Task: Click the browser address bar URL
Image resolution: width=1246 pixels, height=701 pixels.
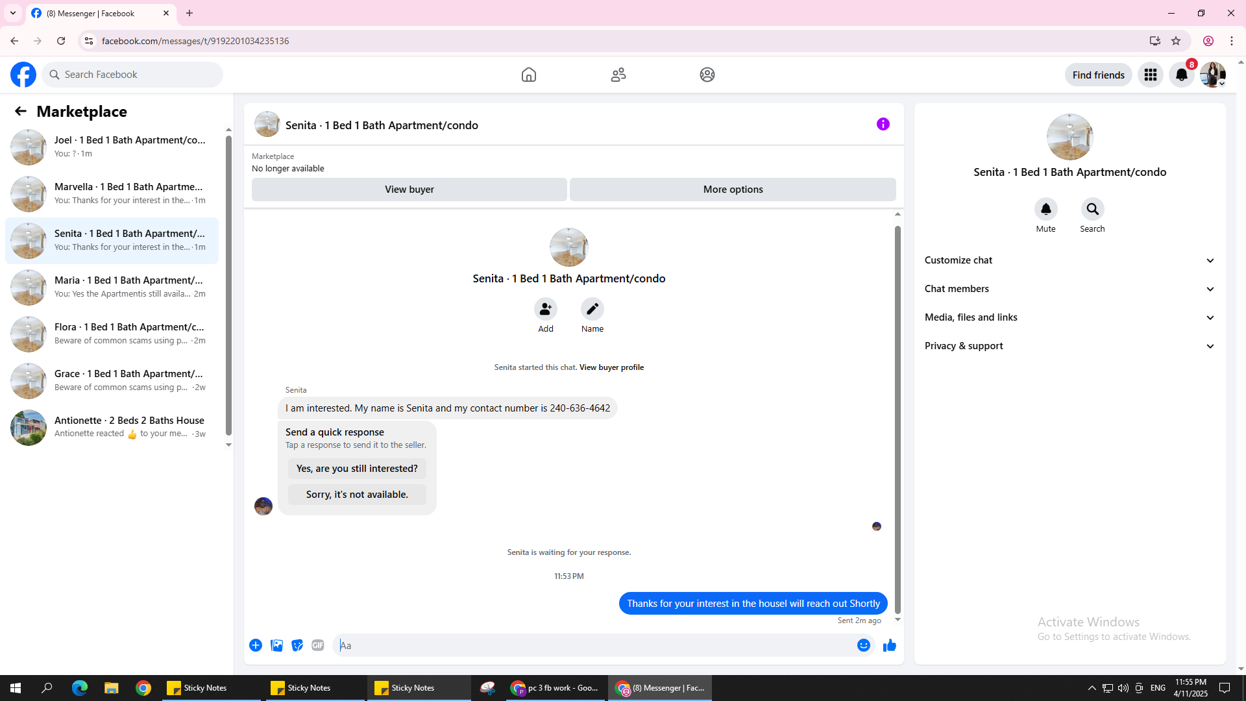Action: (195, 41)
